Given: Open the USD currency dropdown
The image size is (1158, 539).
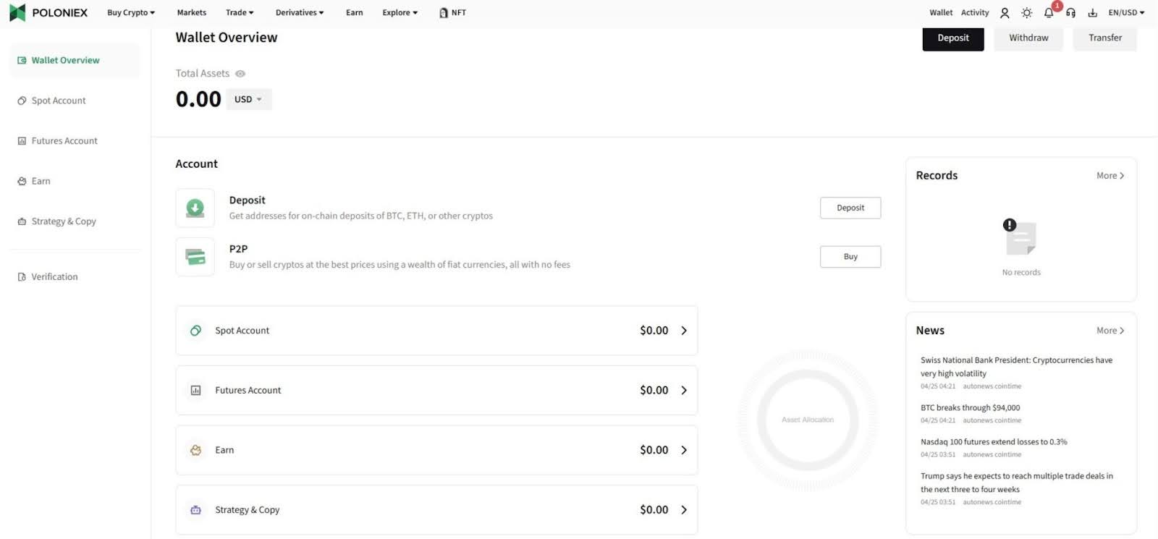Looking at the screenshot, I should [249, 100].
